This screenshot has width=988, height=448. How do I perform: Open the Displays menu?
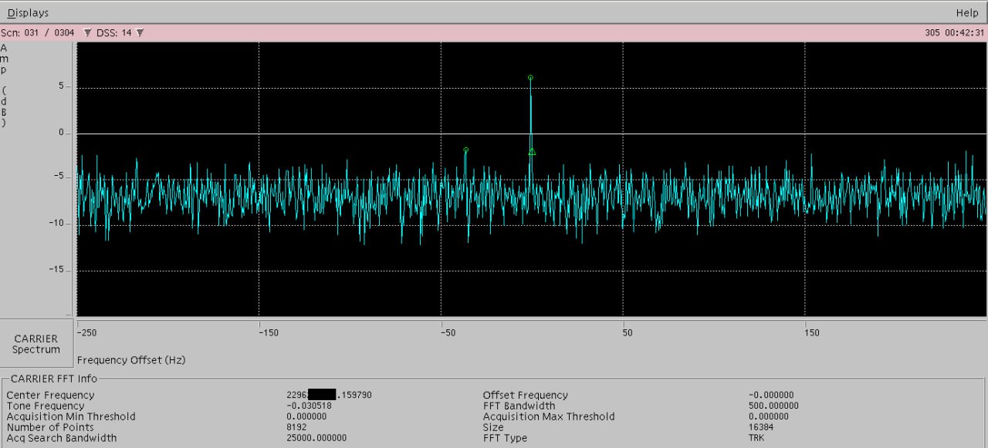28,12
